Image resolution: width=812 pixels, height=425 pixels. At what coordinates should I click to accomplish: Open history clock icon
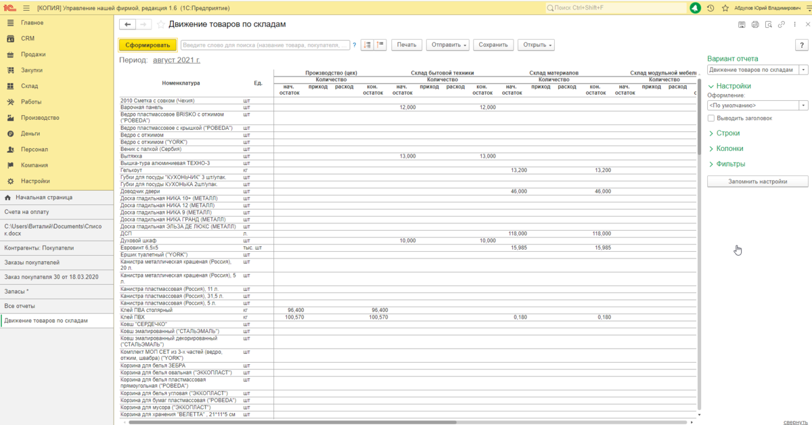pos(710,7)
